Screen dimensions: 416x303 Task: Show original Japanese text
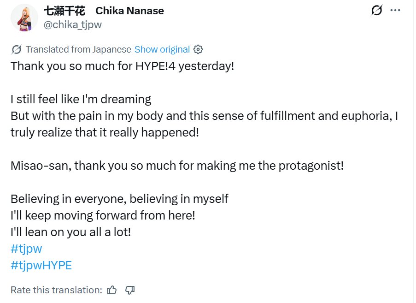(x=162, y=49)
